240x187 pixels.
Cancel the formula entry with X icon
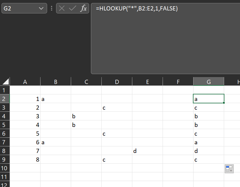(62, 8)
